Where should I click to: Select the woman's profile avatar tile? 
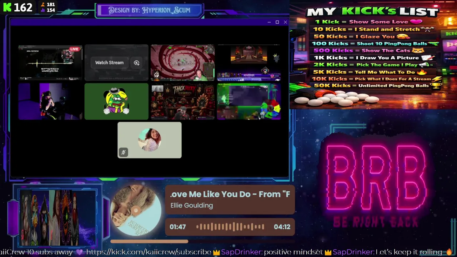150,140
